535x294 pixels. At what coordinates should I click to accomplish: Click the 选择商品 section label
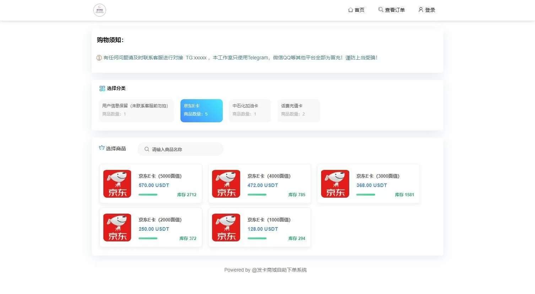click(116, 149)
